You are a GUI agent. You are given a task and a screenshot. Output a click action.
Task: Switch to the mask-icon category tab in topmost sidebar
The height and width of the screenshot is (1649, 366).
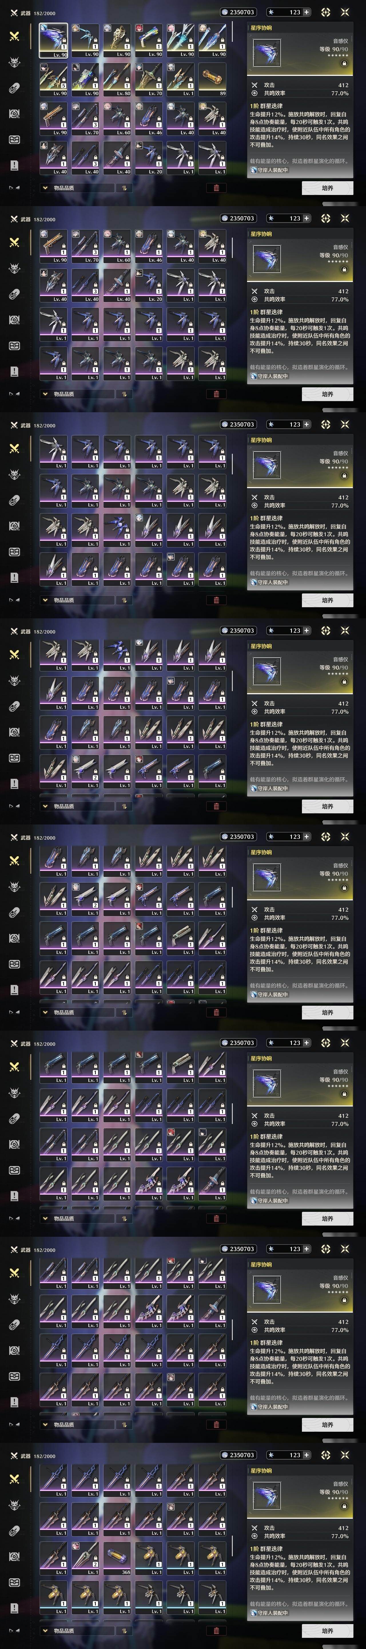14,139
